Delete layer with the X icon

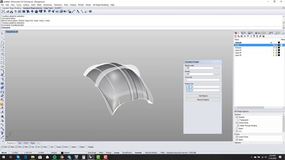pyautogui.click(x=241, y=36)
